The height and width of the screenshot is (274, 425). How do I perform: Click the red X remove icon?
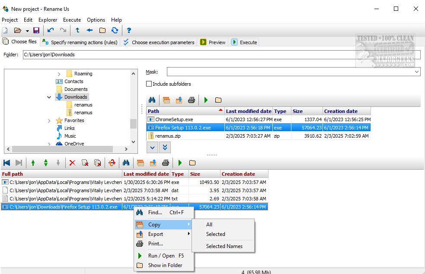click(x=72, y=163)
